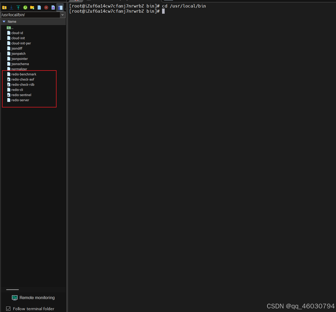Select the redis-cli file
This screenshot has height=312, width=336.
[x=17, y=90]
